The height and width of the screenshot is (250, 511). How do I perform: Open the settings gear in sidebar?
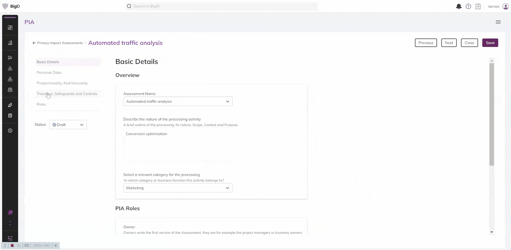(10, 131)
